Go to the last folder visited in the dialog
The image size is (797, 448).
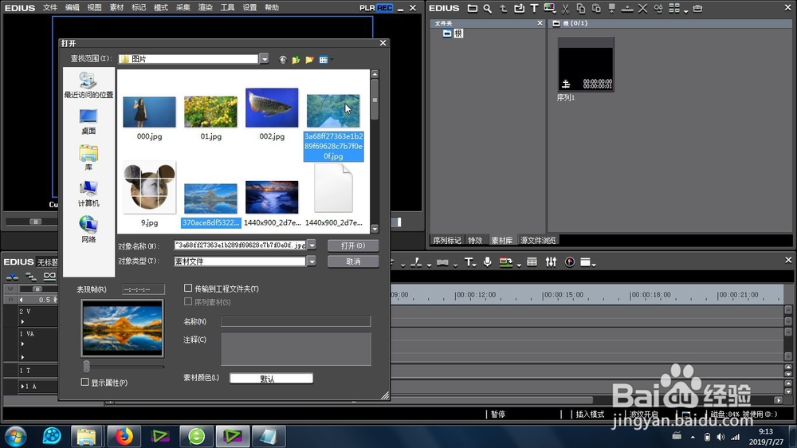(x=283, y=60)
